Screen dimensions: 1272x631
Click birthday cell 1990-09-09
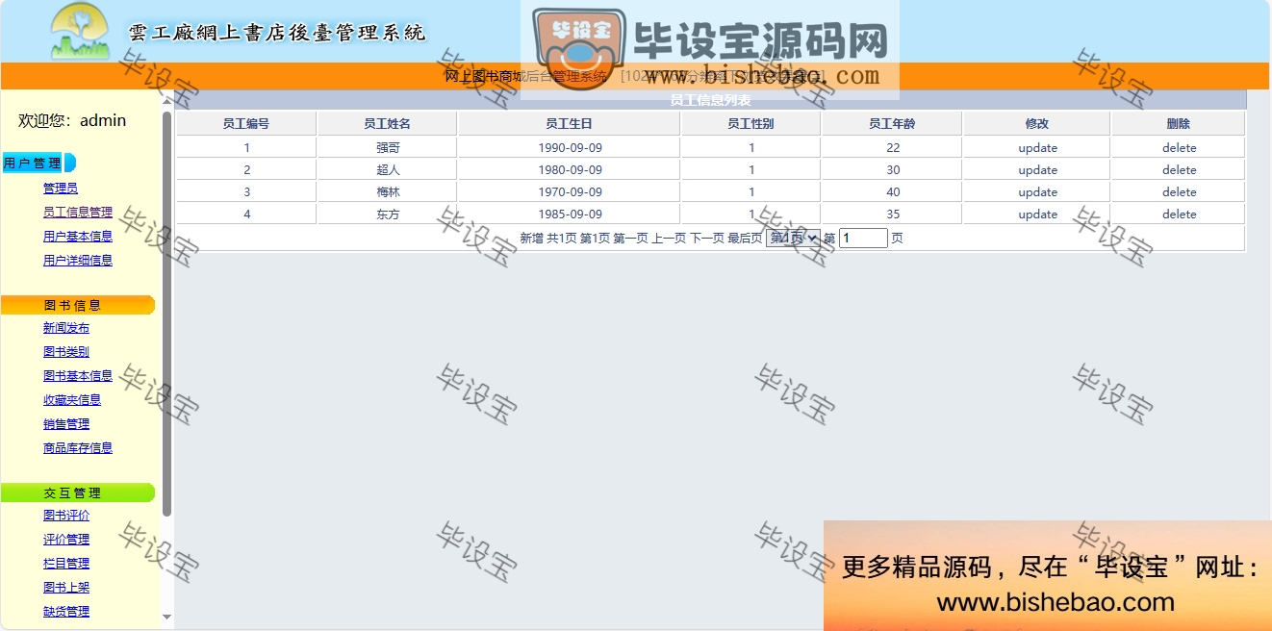[570, 148]
